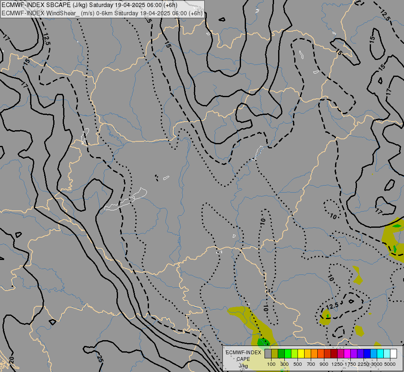
Task: Click the dark red swatch before 1250
Action: click(334, 354)
